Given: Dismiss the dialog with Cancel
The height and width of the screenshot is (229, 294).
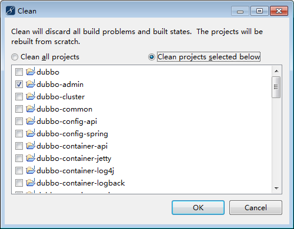Looking at the screenshot, I should [x=256, y=207].
